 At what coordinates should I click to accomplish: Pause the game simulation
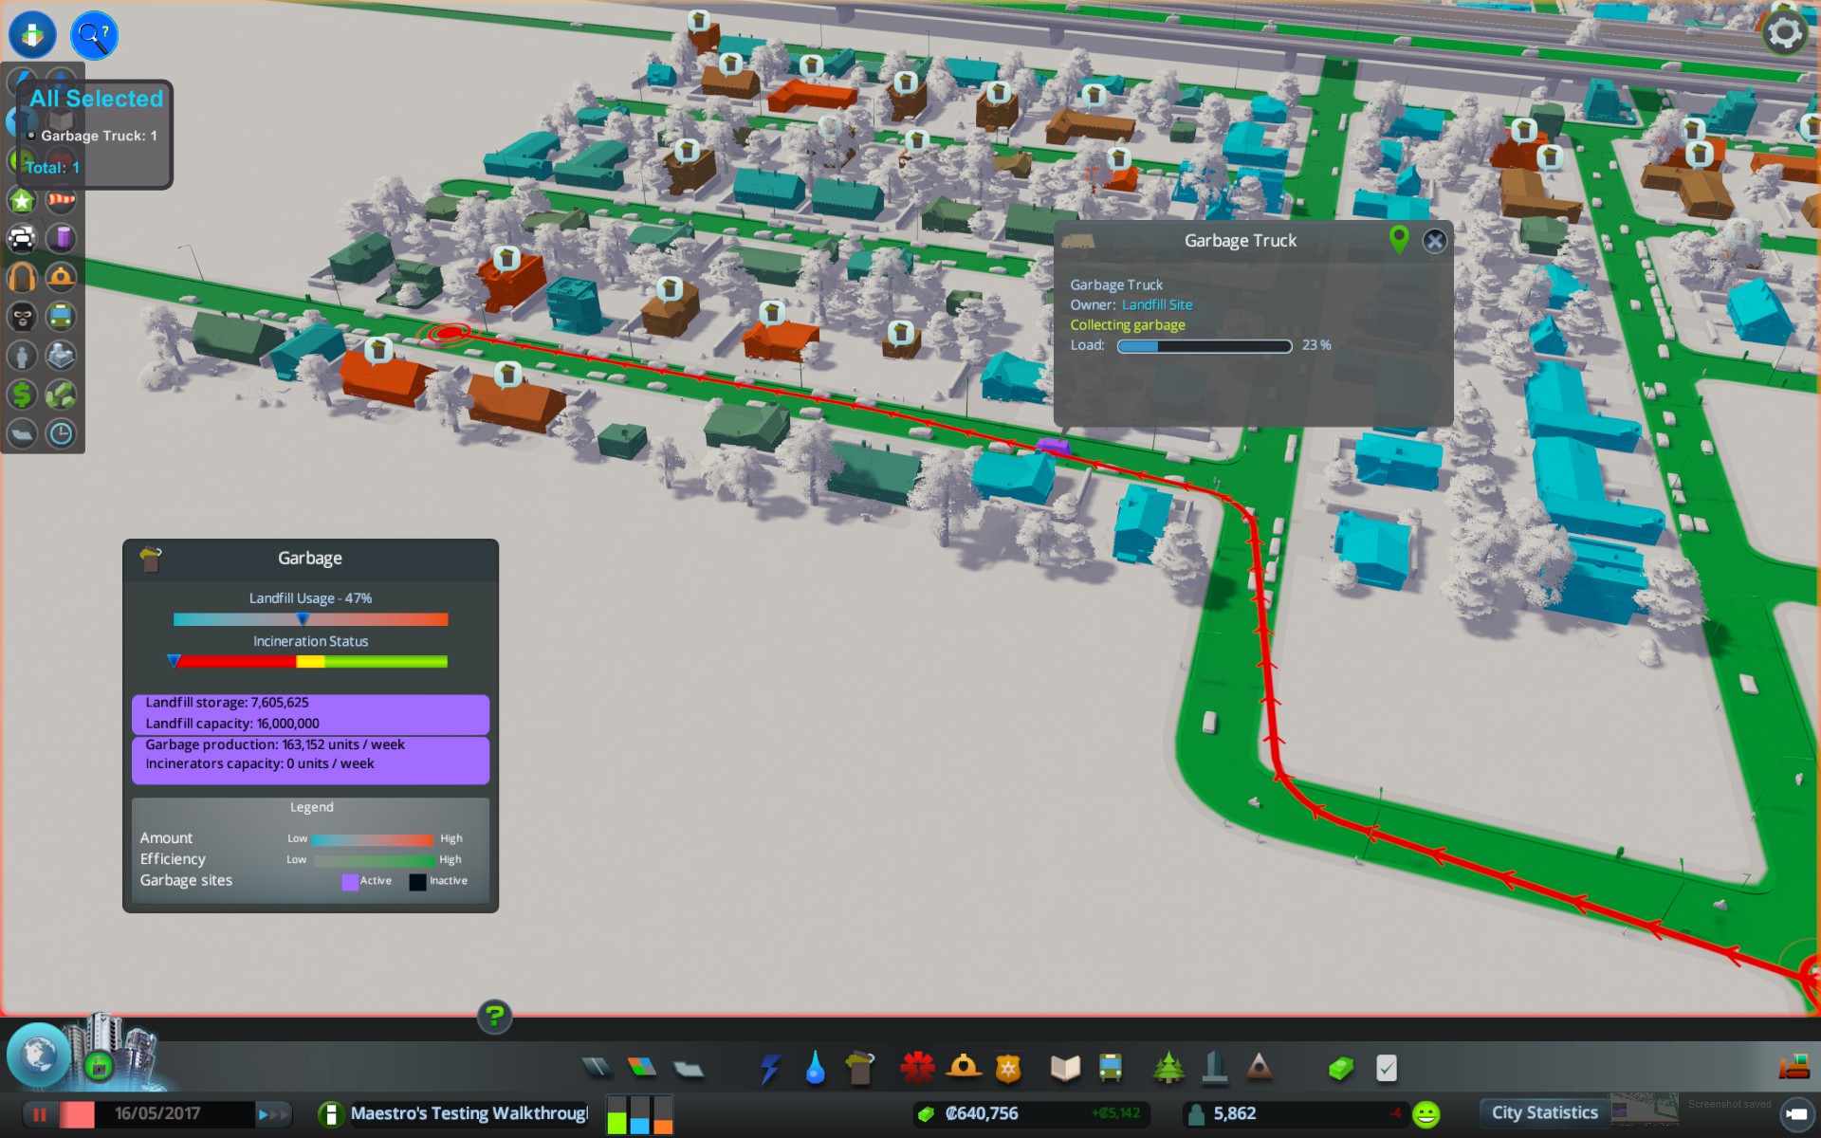(40, 1114)
